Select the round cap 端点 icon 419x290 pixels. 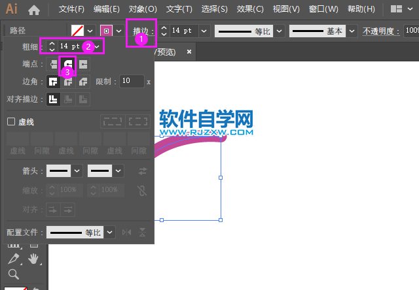pyautogui.click(x=68, y=64)
